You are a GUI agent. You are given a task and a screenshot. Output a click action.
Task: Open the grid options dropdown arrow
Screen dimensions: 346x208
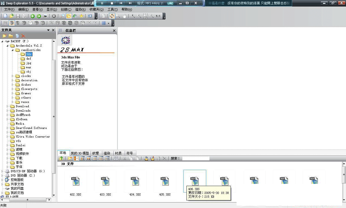109,23
